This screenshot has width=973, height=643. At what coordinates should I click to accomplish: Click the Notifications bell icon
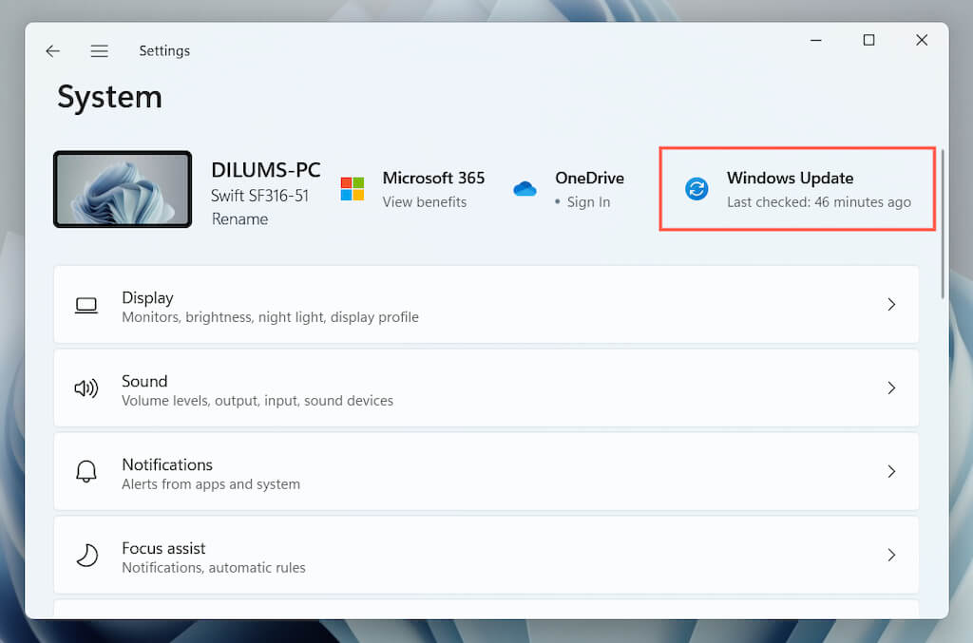[86, 471]
